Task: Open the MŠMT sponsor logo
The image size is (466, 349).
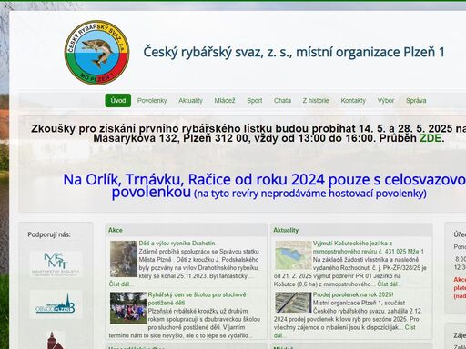Action: [56, 264]
